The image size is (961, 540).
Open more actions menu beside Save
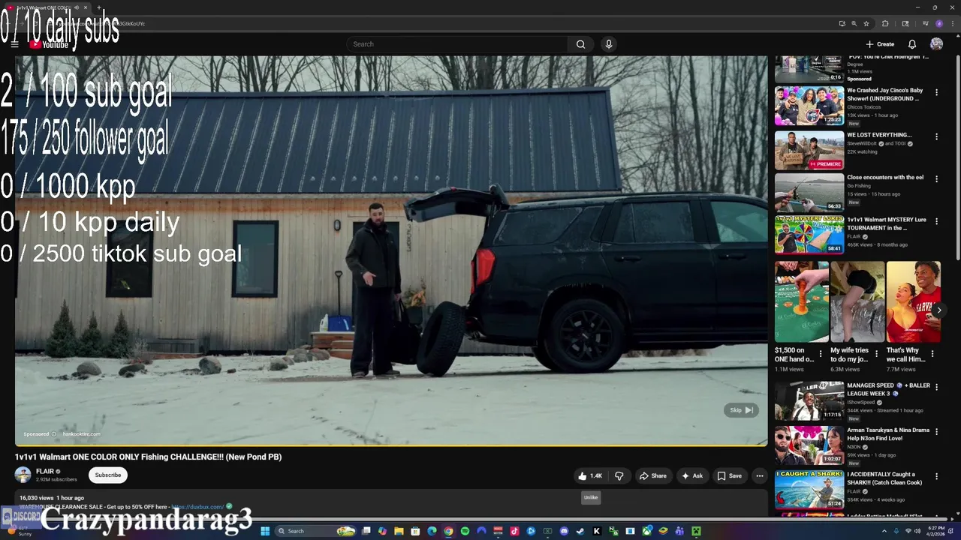760,475
